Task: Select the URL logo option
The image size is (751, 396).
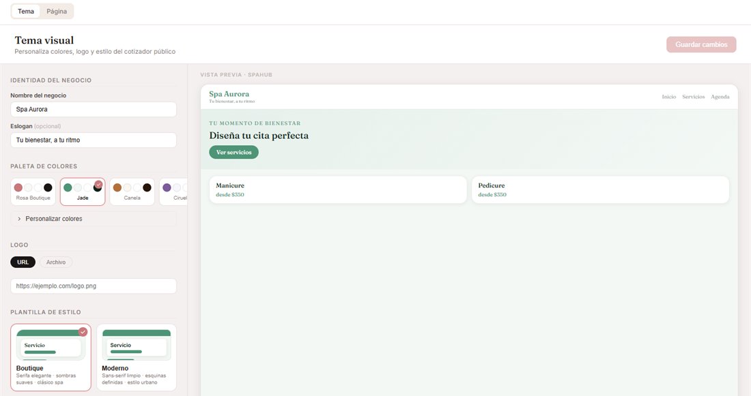Action: 23,262
